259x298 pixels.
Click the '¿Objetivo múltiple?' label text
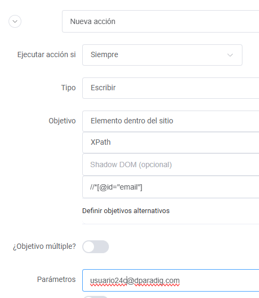pos(44,246)
